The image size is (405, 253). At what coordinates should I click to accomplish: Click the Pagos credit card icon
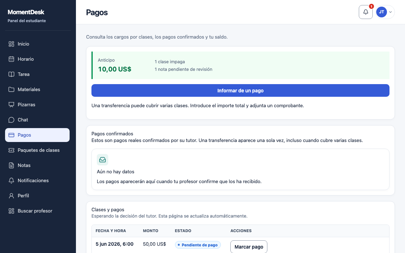coord(11,135)
